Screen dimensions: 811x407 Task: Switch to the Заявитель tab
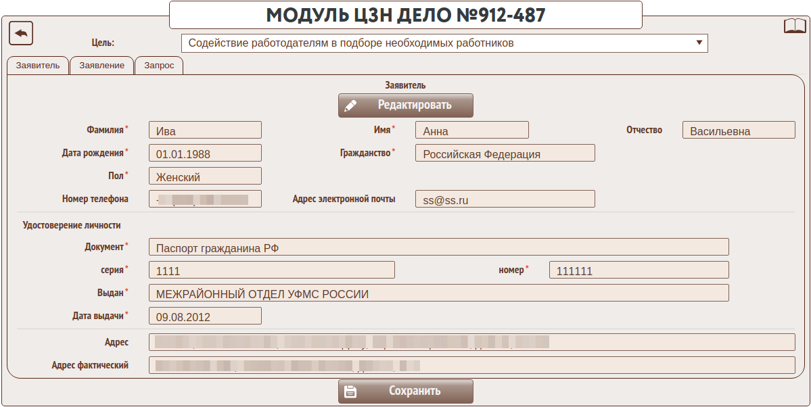tap(38, 66)
